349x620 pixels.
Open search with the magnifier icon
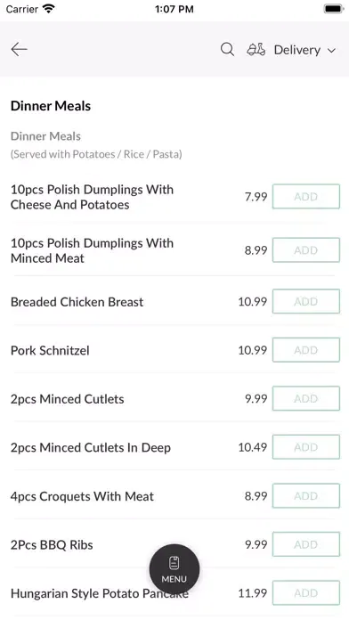click(227, 49)
